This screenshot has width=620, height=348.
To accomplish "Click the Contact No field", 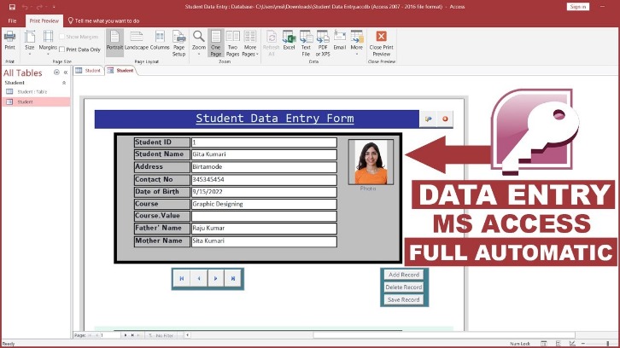I will [x=264, y=179].
